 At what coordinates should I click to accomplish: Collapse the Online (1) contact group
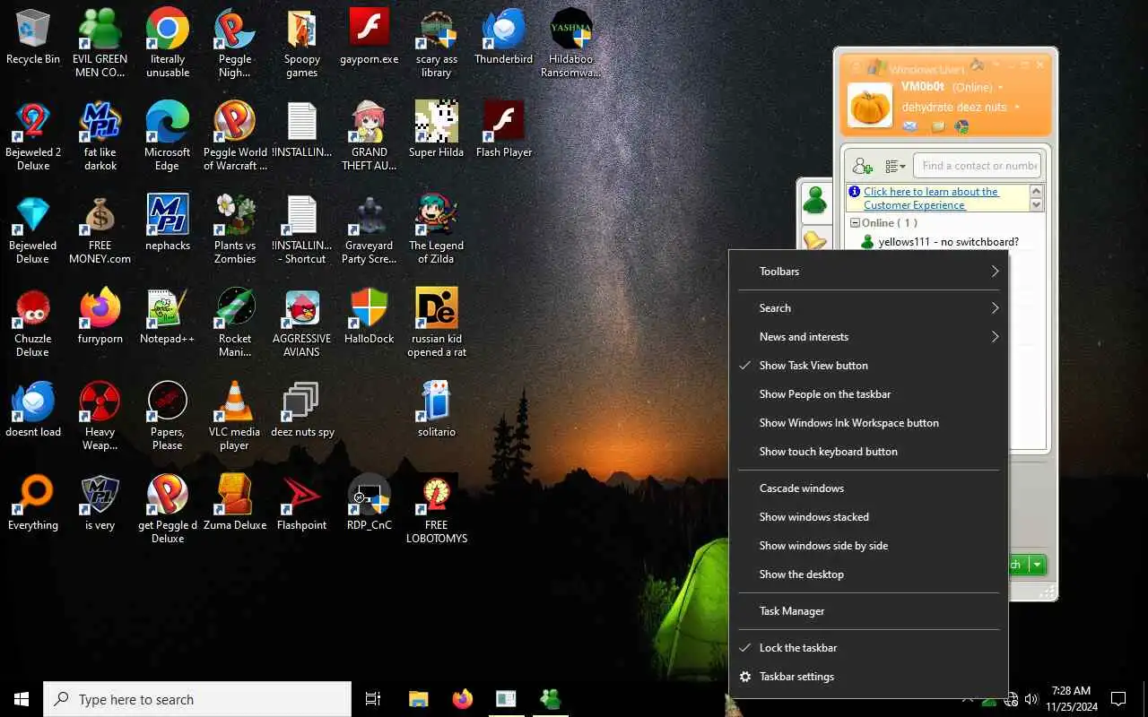pyautogui.click(x=856, y=223)
